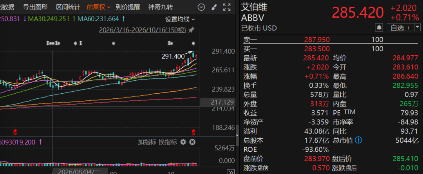The image size is (423, 174).
Task: Select the 卖一 ask price 287.950
Action: click(x=317, y=40)
